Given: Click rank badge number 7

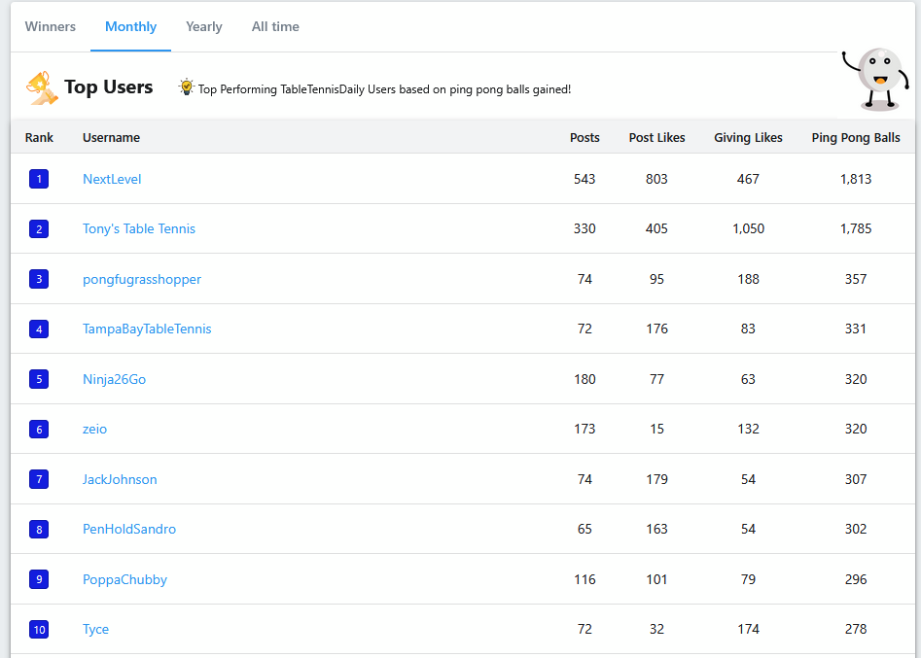Looking at the screenshot, I should click(39, 479).
